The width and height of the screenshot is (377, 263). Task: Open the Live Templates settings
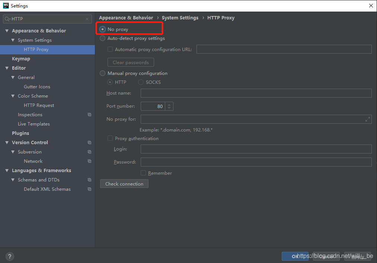click(34, 124)
